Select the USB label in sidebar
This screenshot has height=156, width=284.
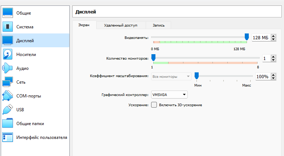pos(20,110)
